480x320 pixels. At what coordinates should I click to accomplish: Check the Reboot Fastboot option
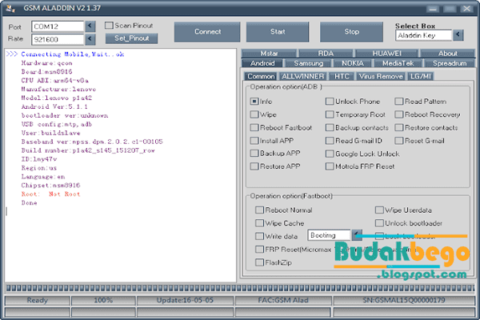pos(254,127)
